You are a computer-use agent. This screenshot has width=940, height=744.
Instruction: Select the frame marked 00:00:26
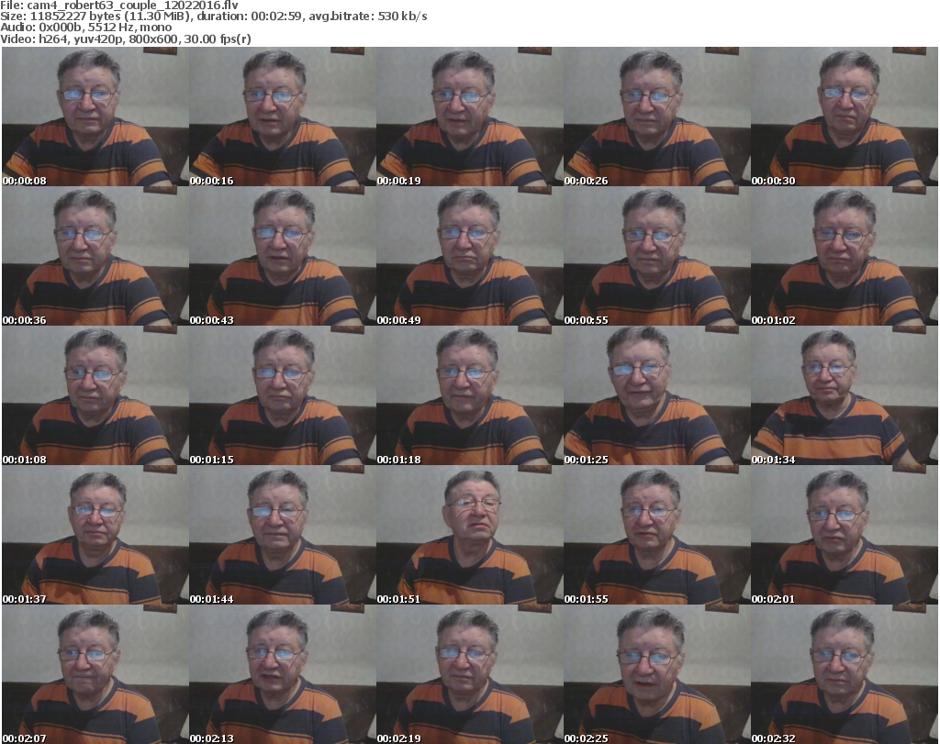(x=656, y=117)
